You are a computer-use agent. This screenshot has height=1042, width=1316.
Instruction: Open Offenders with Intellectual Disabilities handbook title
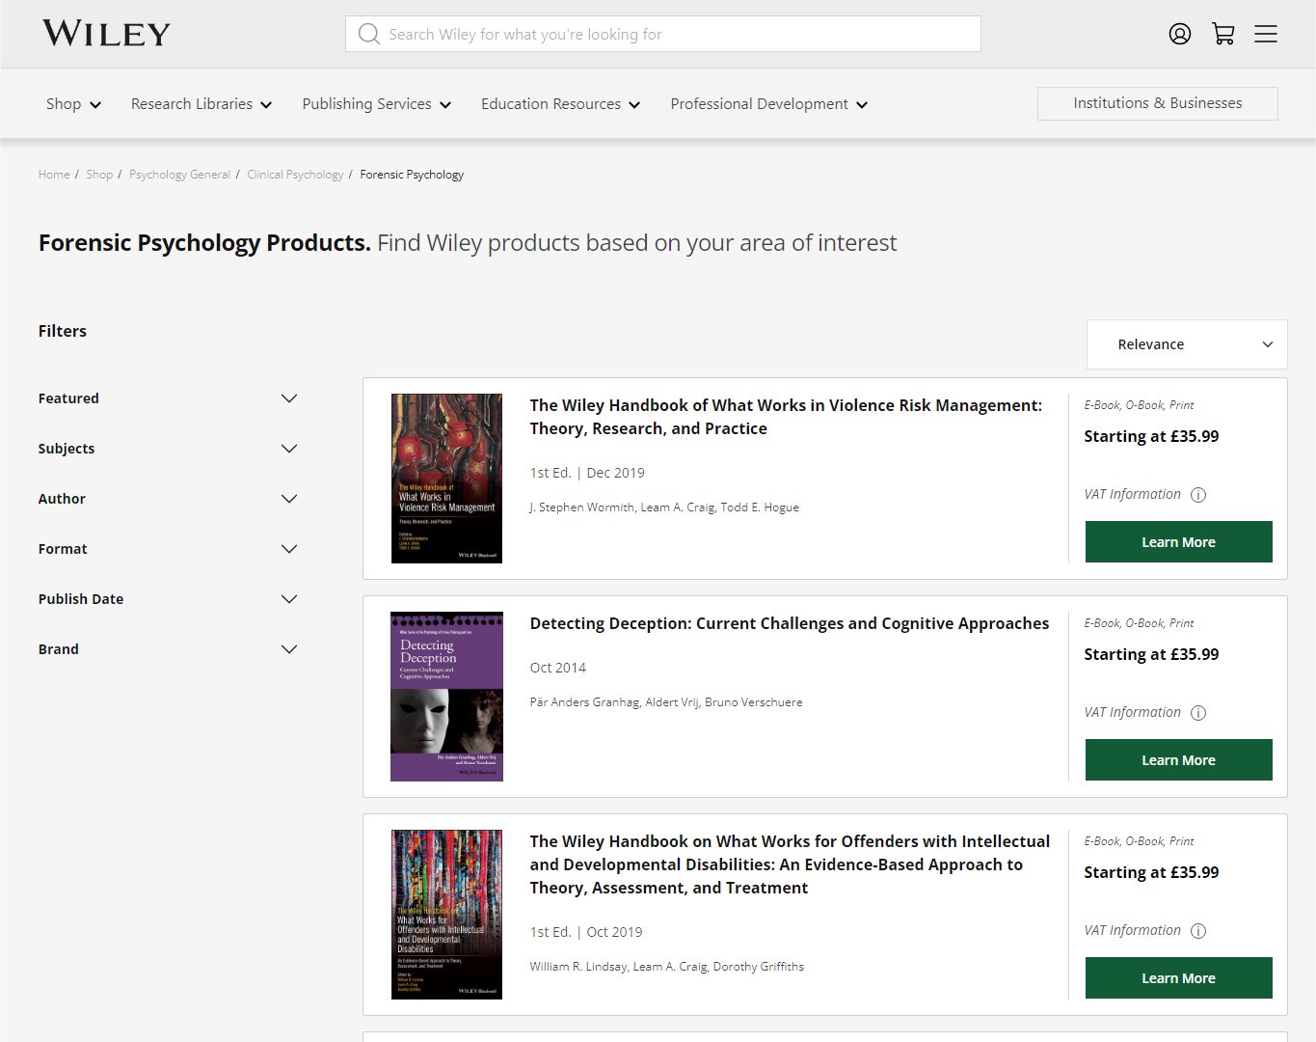click(x=790, y=864)
